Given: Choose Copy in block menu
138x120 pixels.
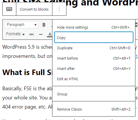Looking at the screenshot, I should (94, 37).
